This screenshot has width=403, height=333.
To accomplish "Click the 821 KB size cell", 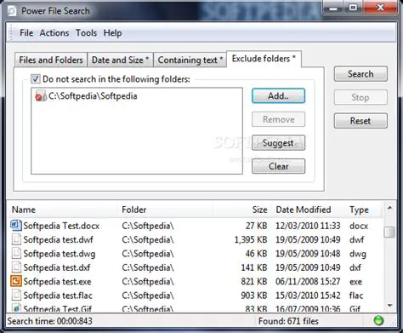I will pyautogui.click(x=254, y=281).
